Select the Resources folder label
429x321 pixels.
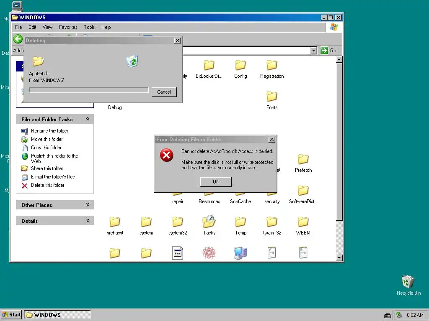point(209,201)
